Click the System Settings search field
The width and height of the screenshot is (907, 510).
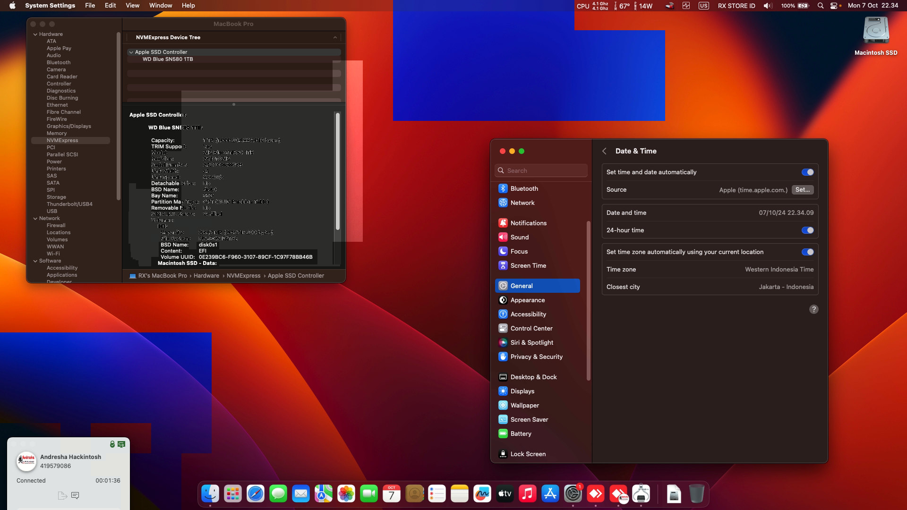(541, 170)
